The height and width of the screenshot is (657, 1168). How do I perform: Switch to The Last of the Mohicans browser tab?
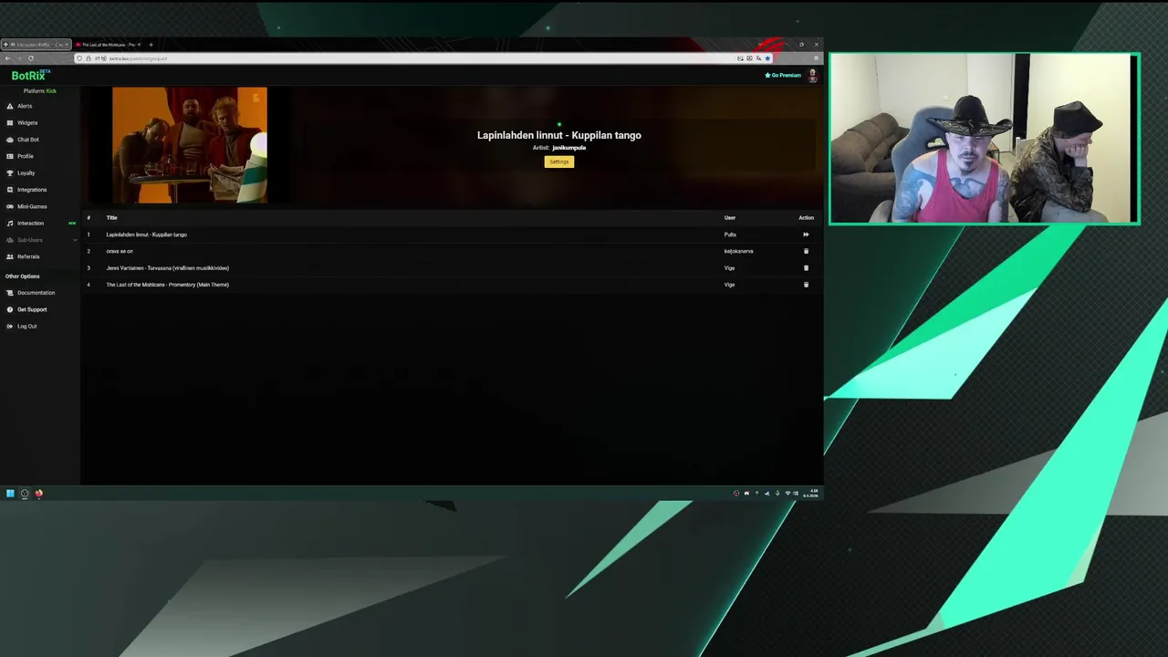pos(108,45)
